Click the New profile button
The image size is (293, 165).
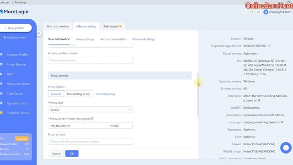(15, 28)
